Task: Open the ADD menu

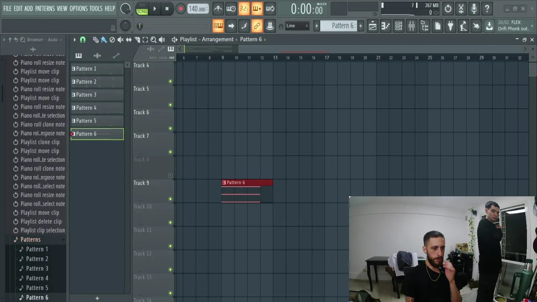Action: pos(29,8)
